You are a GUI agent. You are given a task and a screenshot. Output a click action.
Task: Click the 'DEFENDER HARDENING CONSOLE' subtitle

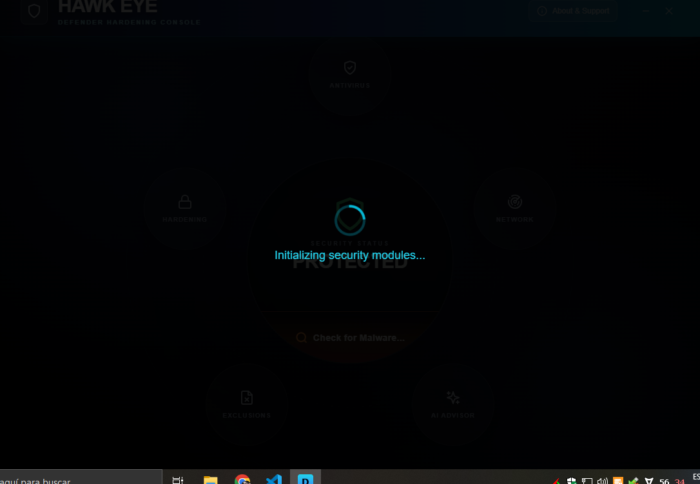click(130, 23)
